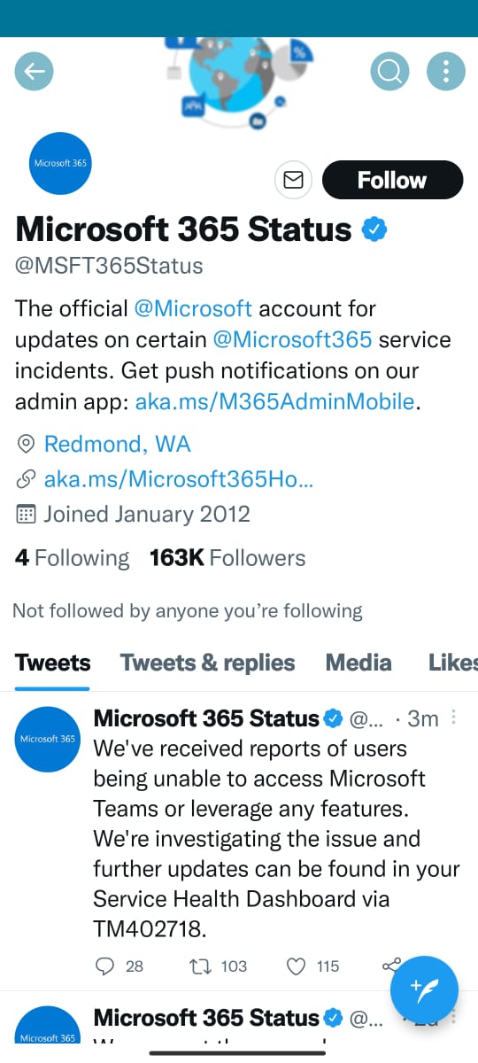Open the aka.ms/Microsoft365Ho... website link
The width and height of the screenshot is (478, 1063).
(x=179, y=478)
